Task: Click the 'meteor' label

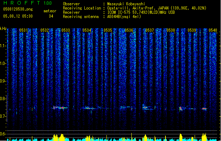Action: click(50, 11)
